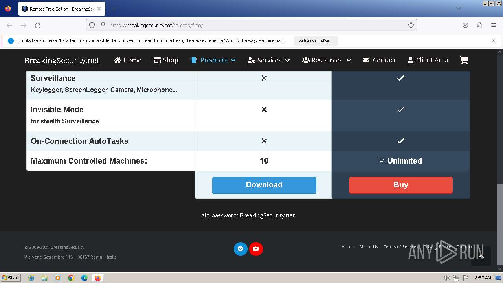
Task: Click the shield tracking protection icon
Action: click(92, 25)
